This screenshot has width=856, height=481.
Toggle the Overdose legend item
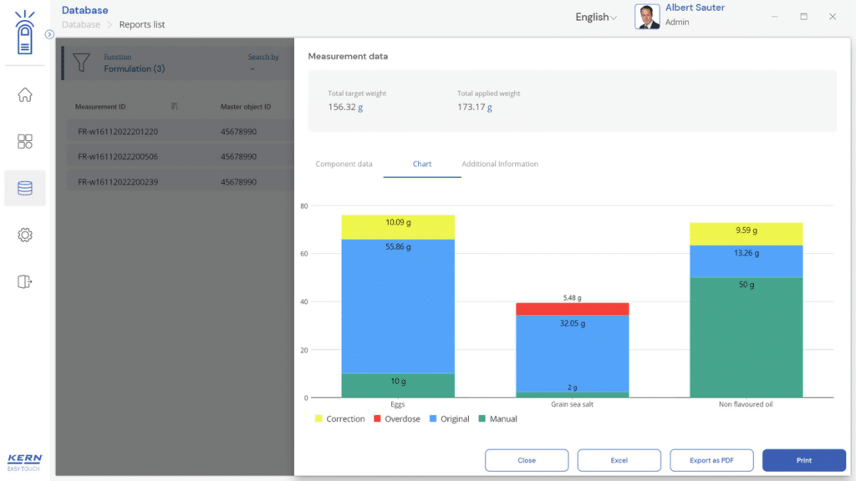coord(400,419)
